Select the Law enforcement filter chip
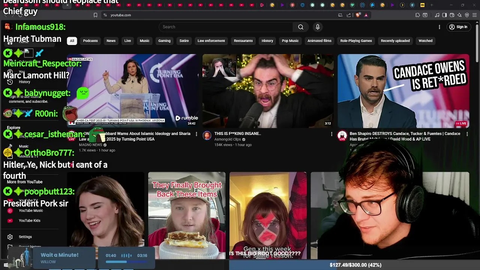This screenshot has height=270, width=480. tap(211, 41)
